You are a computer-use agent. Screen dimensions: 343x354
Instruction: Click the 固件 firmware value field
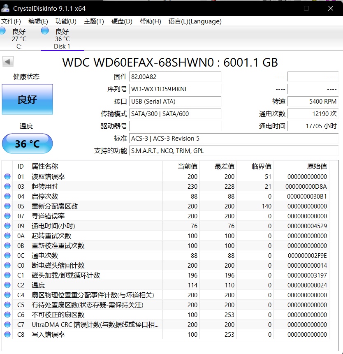(x=175, y=77)
